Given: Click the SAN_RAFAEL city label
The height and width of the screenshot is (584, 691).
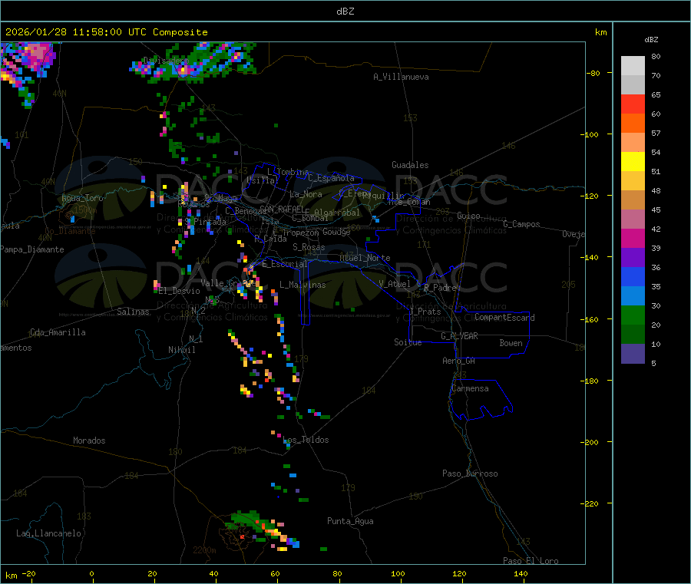Looking at the screenshot, I should 282,209.
